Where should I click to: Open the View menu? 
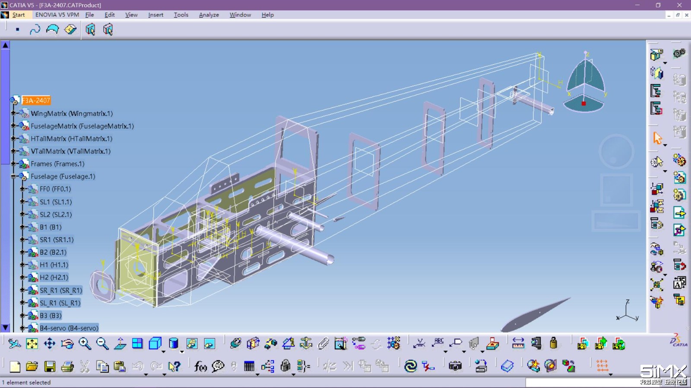coord(131,15)
